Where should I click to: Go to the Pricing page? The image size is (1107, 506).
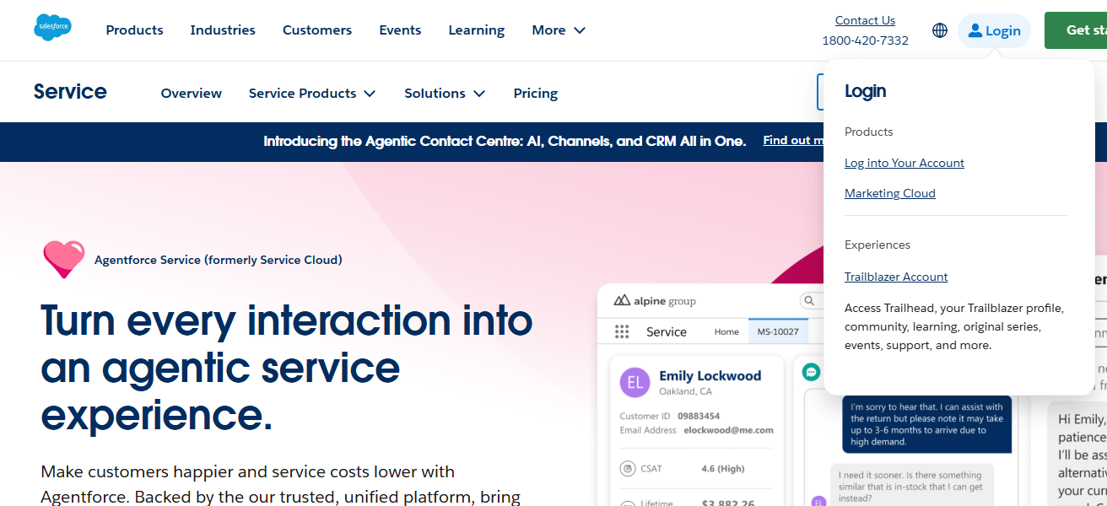tap(536, 94)
